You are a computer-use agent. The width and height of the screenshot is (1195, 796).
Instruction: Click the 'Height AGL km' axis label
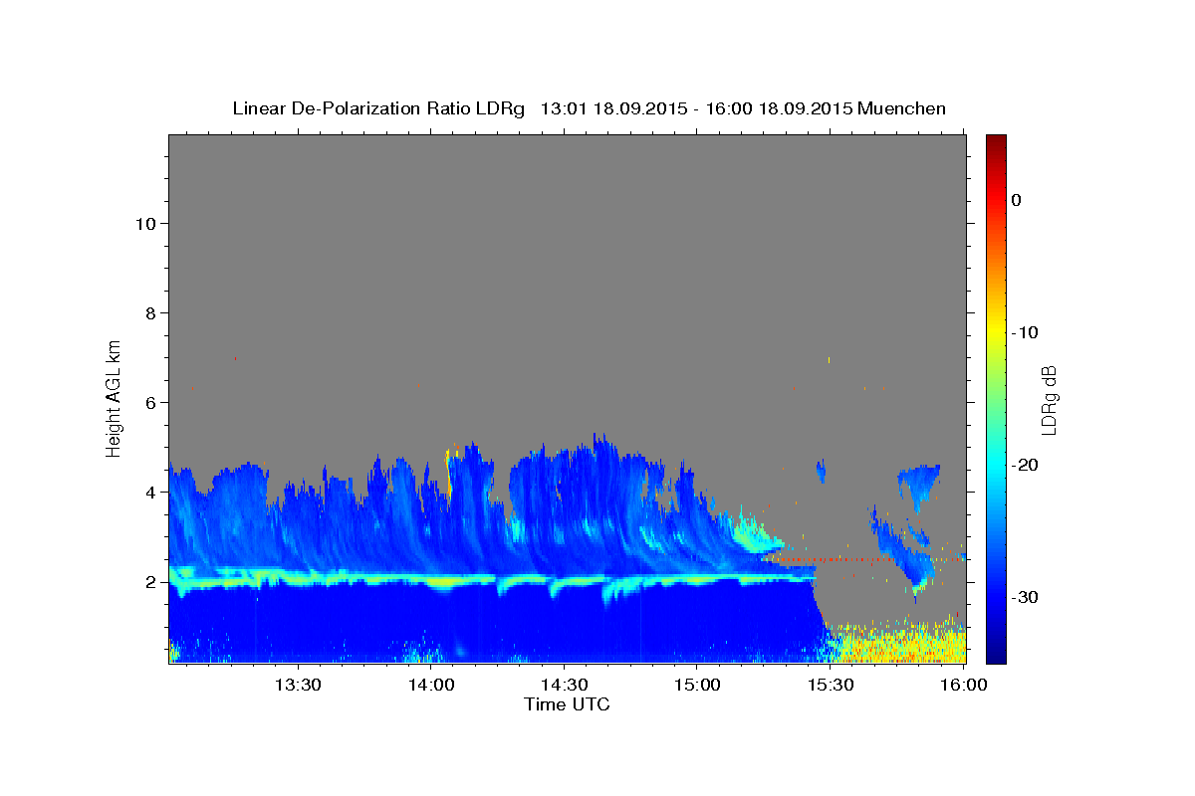[x=115, y=397]
